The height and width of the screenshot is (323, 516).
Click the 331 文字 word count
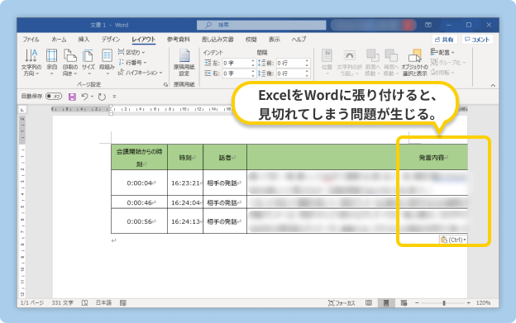pyautogui.click(x=63, y=303)
